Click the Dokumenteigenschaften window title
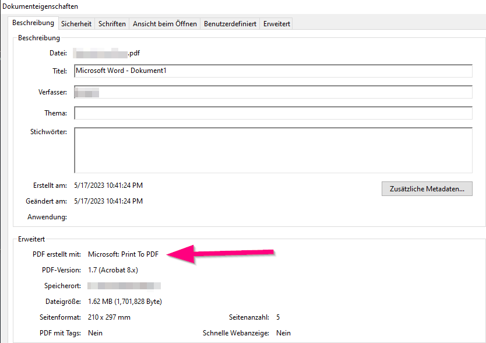 tap(40, 6)
